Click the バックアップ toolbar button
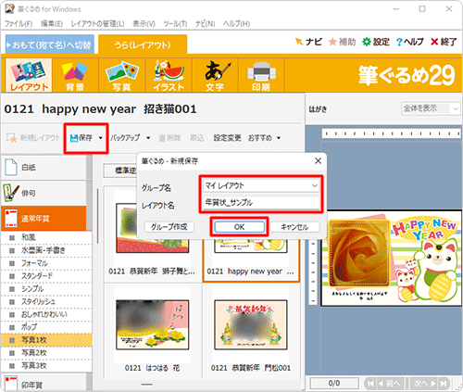The image size is (463, 392). pos(125,138)
